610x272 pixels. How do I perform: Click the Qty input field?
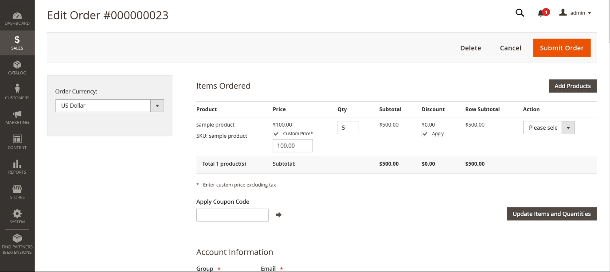(348, 128)
